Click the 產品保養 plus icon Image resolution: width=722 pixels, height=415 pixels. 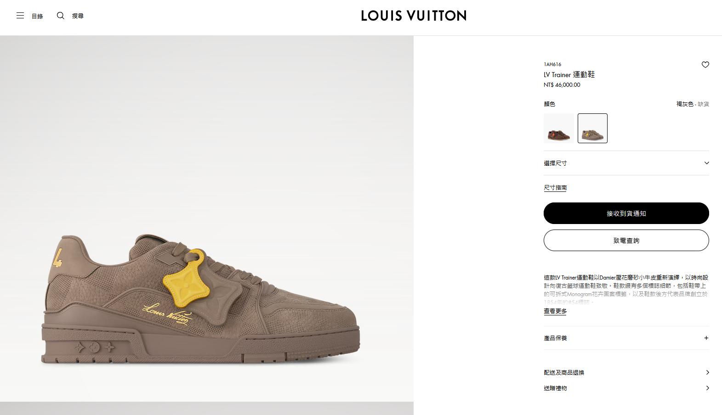coord(706,338)
